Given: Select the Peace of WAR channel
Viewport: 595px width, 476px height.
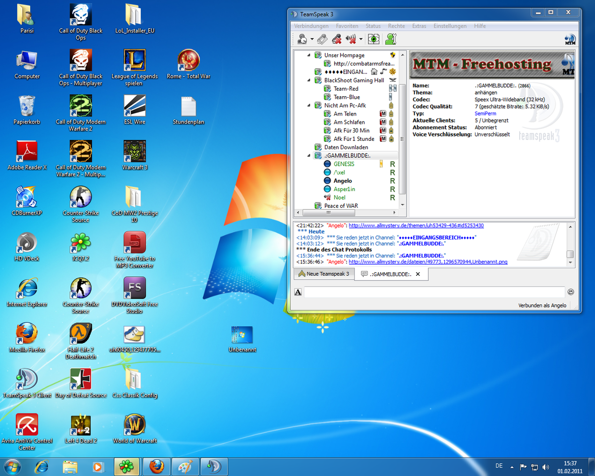Looking at the screenshot, I should tap(341, 206).
